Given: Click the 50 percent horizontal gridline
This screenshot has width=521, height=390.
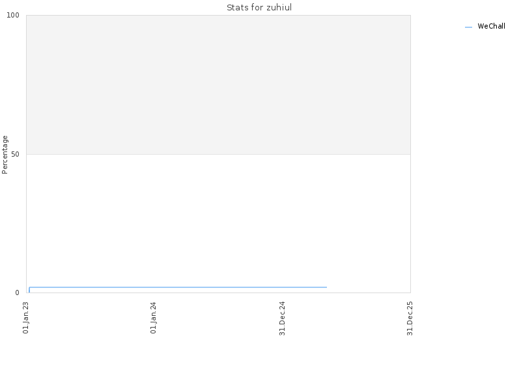Looking at the screenshot, I should 218,154.
